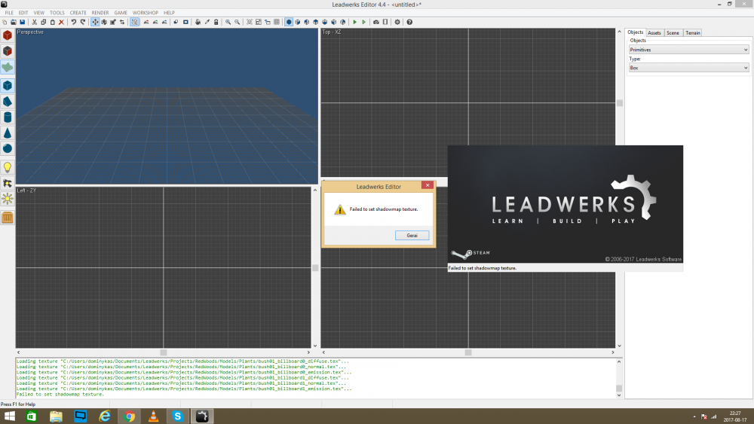Select the point light bulb tool
This screenshot has width=754, height=424.
pos(8,167)
